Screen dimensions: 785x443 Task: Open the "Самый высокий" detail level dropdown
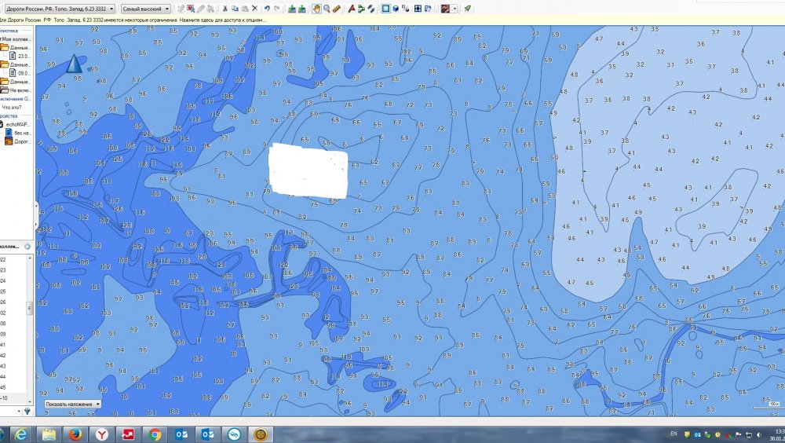147,9
